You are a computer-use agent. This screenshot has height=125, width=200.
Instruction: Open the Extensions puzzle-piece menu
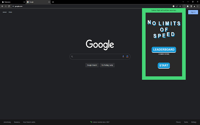pyautogui.click(x=187, y=6)
